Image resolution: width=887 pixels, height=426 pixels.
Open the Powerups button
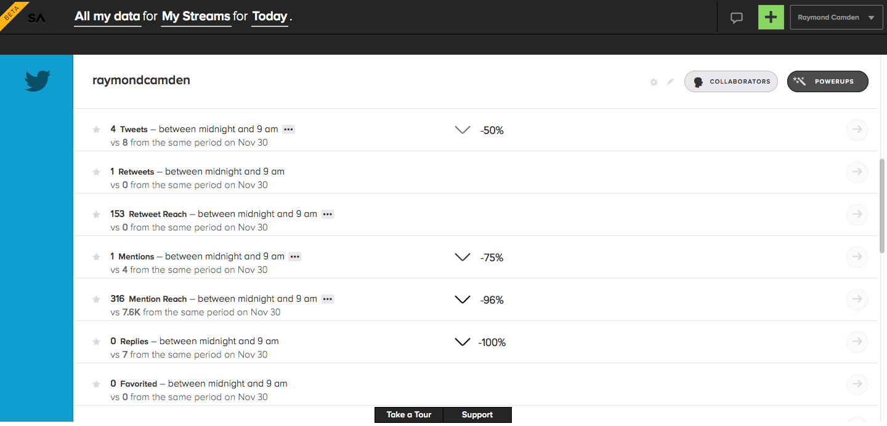click(828, 81)
